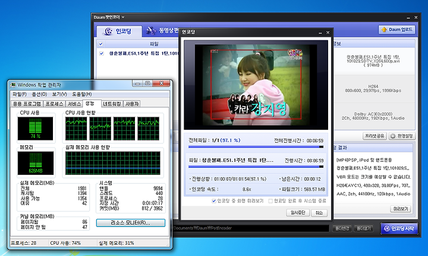Click the 폴더열기 button
Image resolution: width=428 pixels, height=256 pixels.
tap(364, 229)
